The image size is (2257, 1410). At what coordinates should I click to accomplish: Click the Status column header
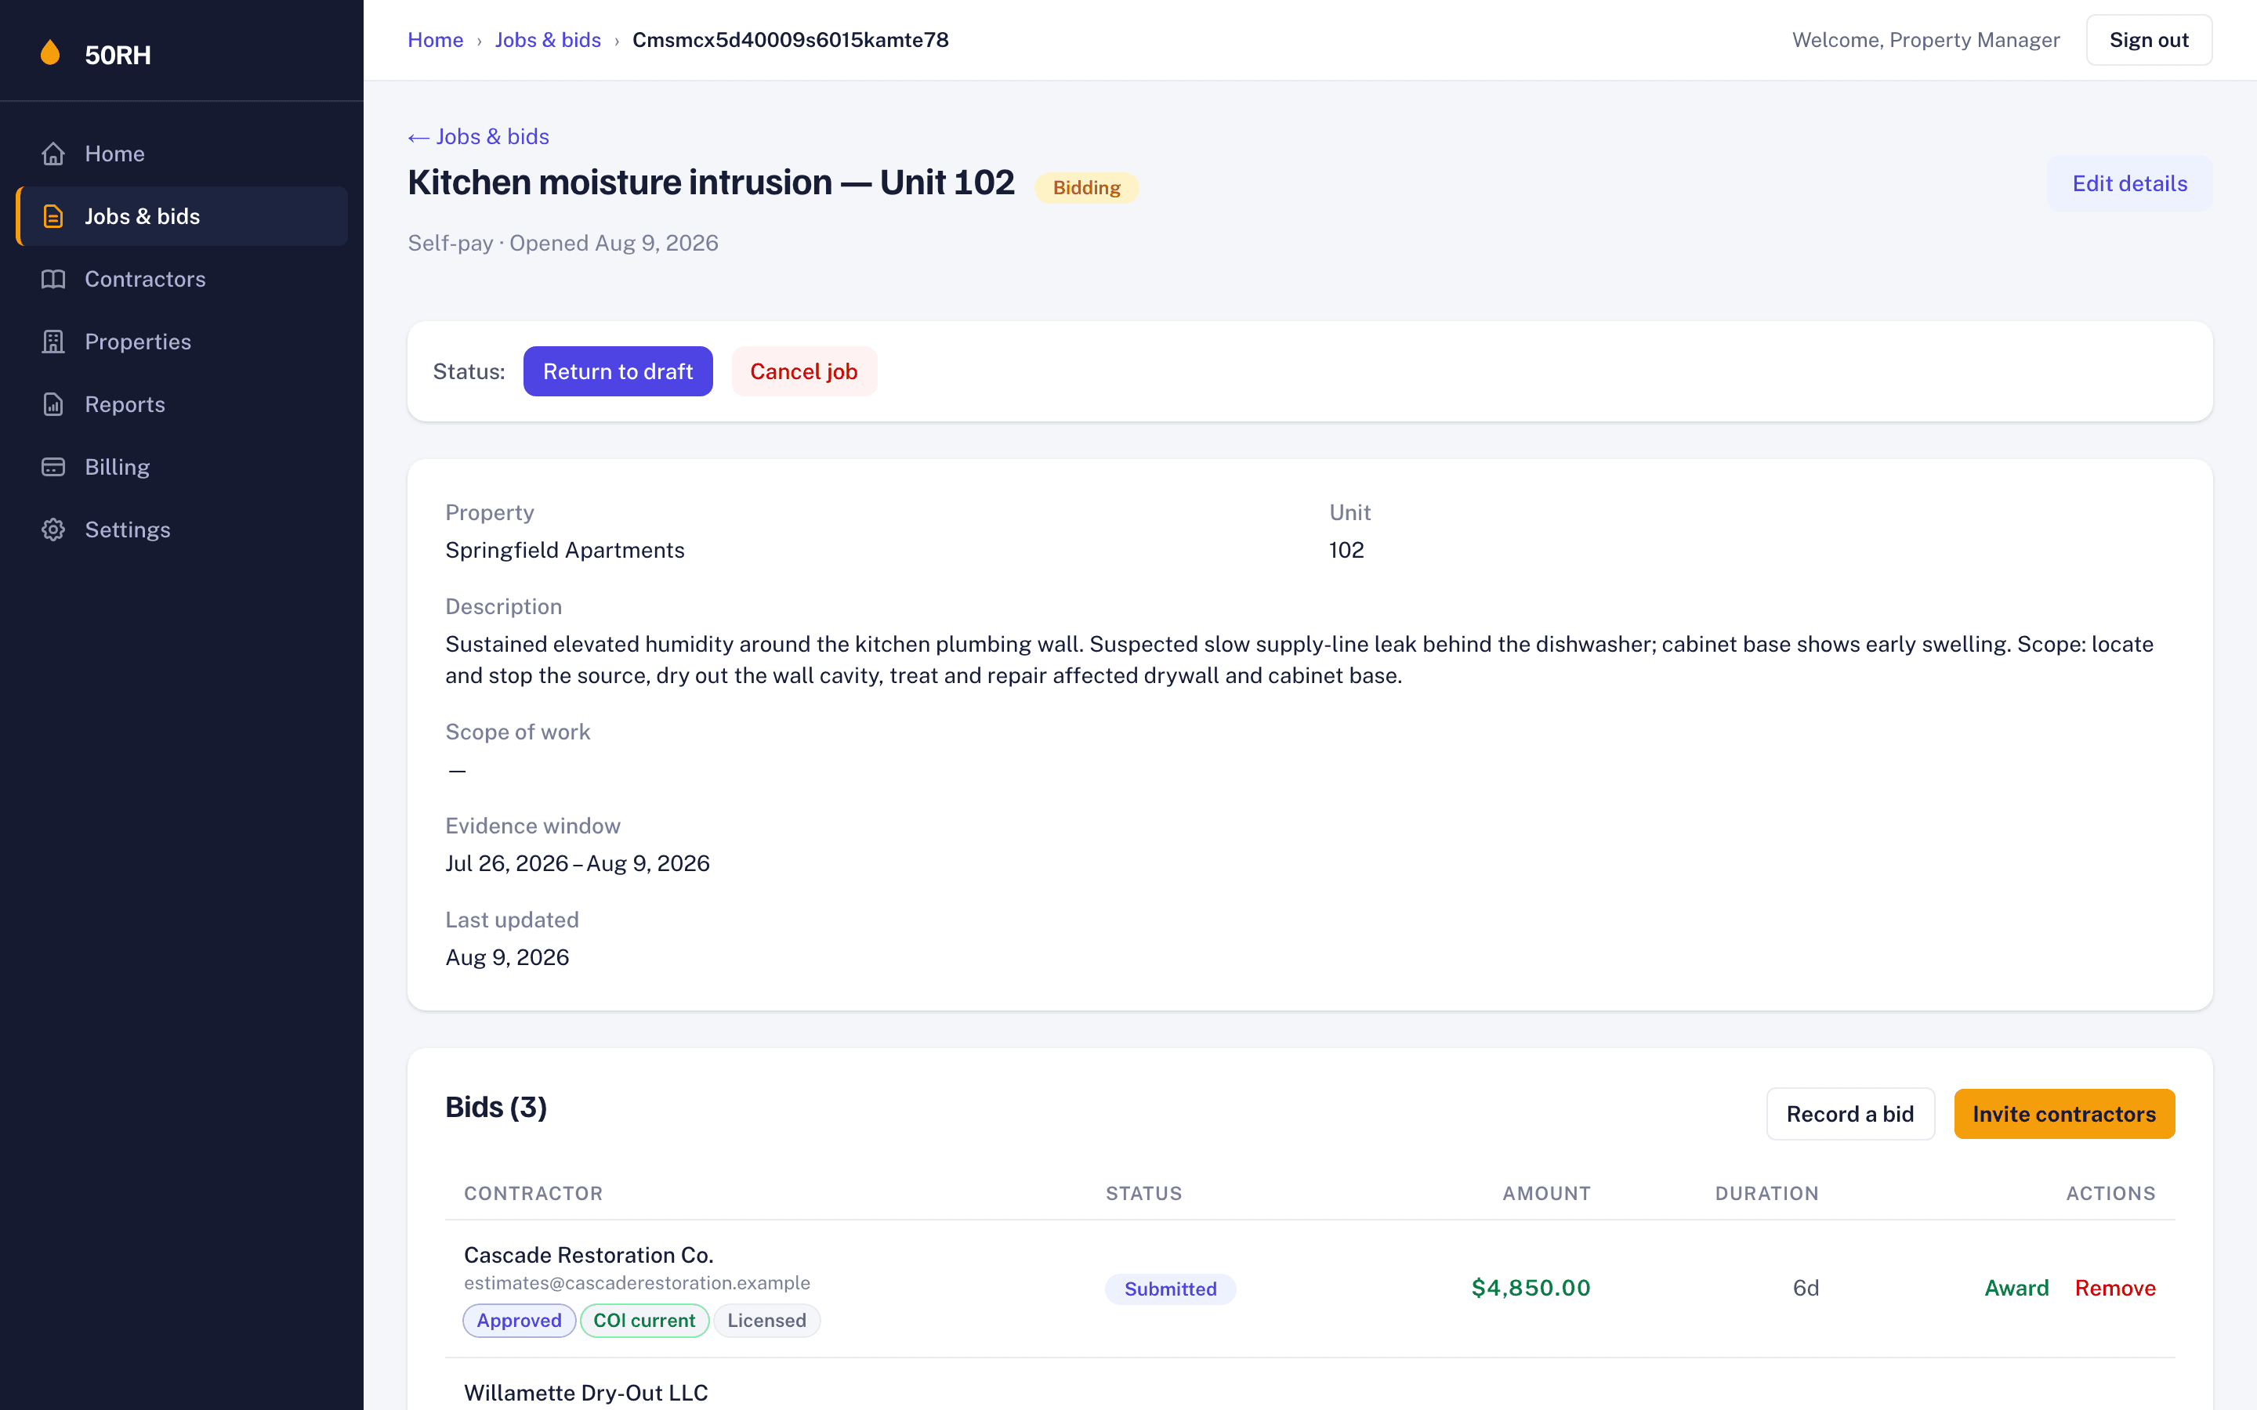tap(1143, 1194)
